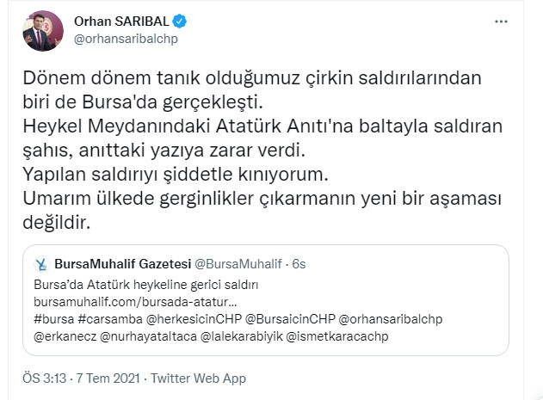Click the blue verified badge

[x=182, y=22]
